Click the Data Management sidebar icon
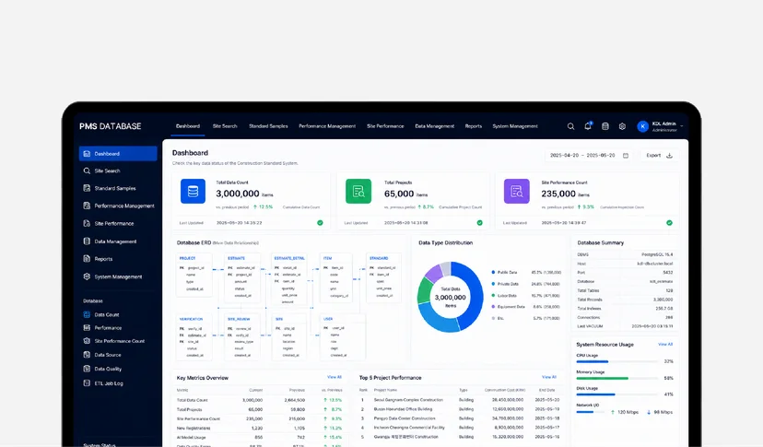 click(x=87, y=241)
